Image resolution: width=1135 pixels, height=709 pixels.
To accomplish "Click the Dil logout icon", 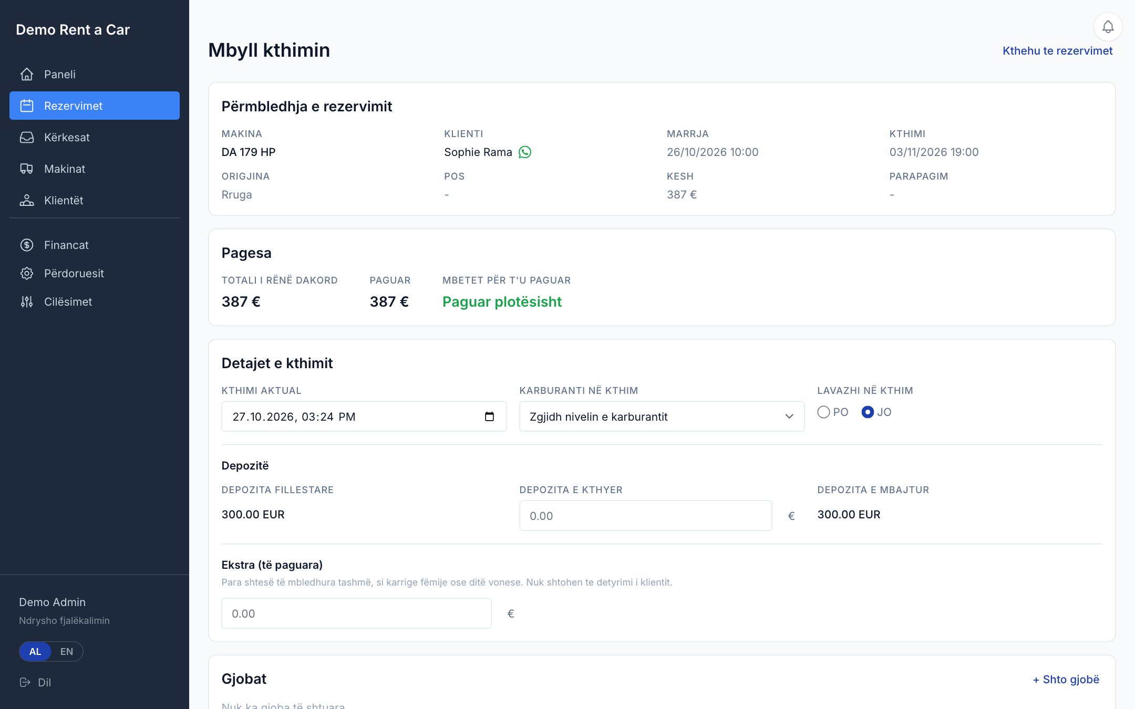I will click(25, 682).
